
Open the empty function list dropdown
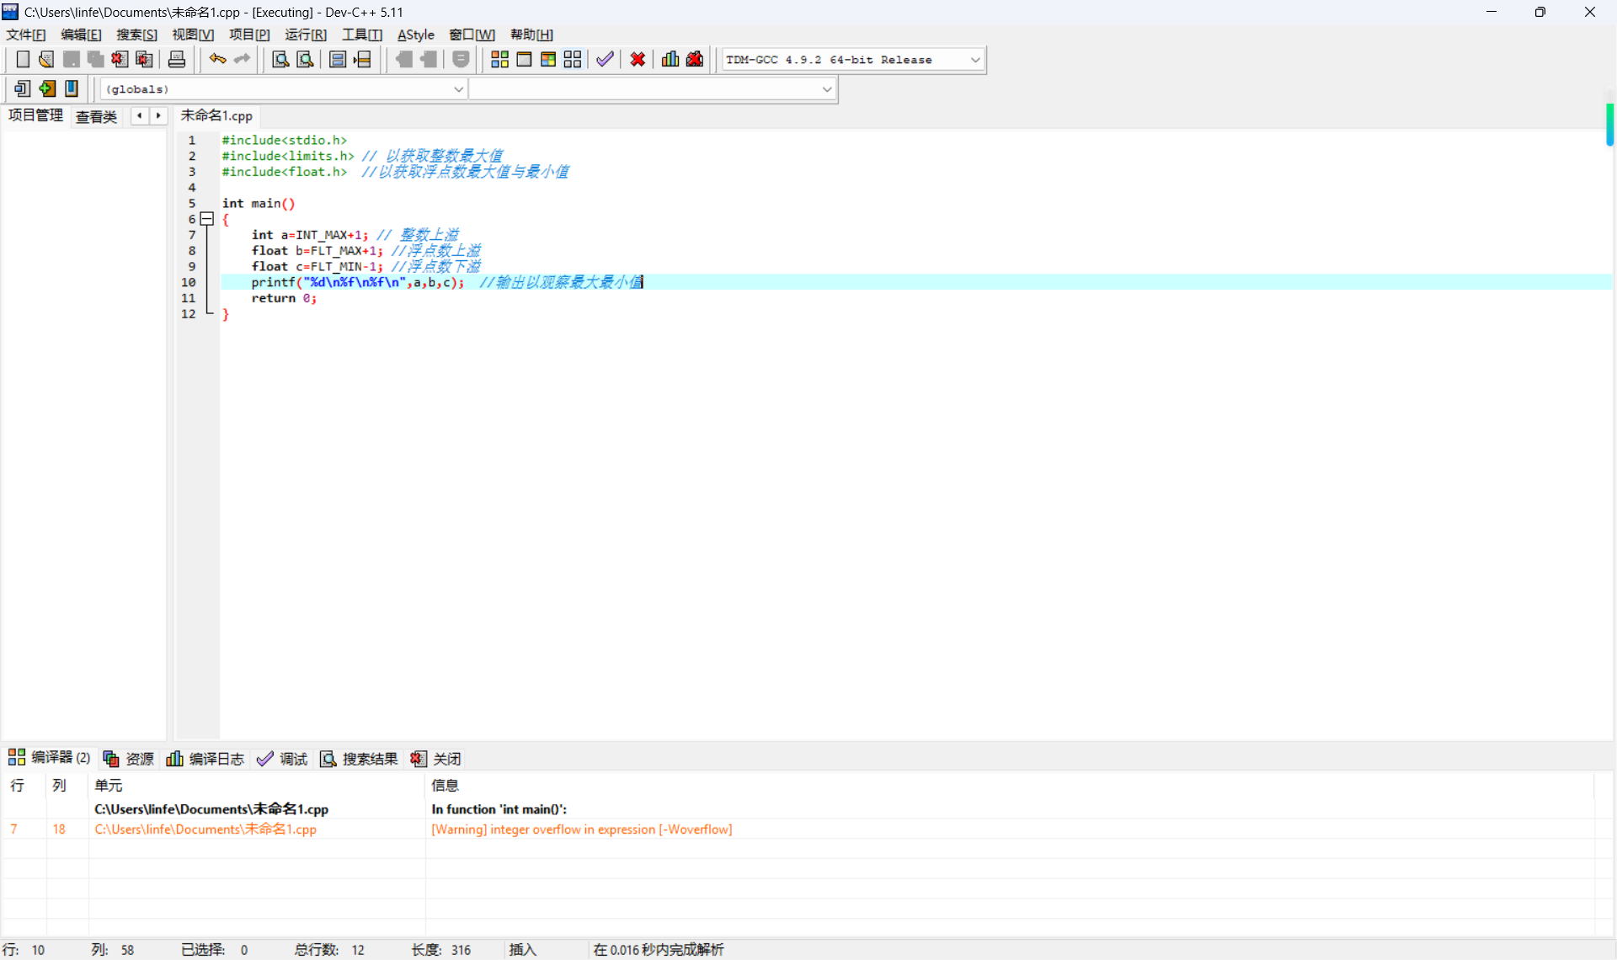pos(826,89)
